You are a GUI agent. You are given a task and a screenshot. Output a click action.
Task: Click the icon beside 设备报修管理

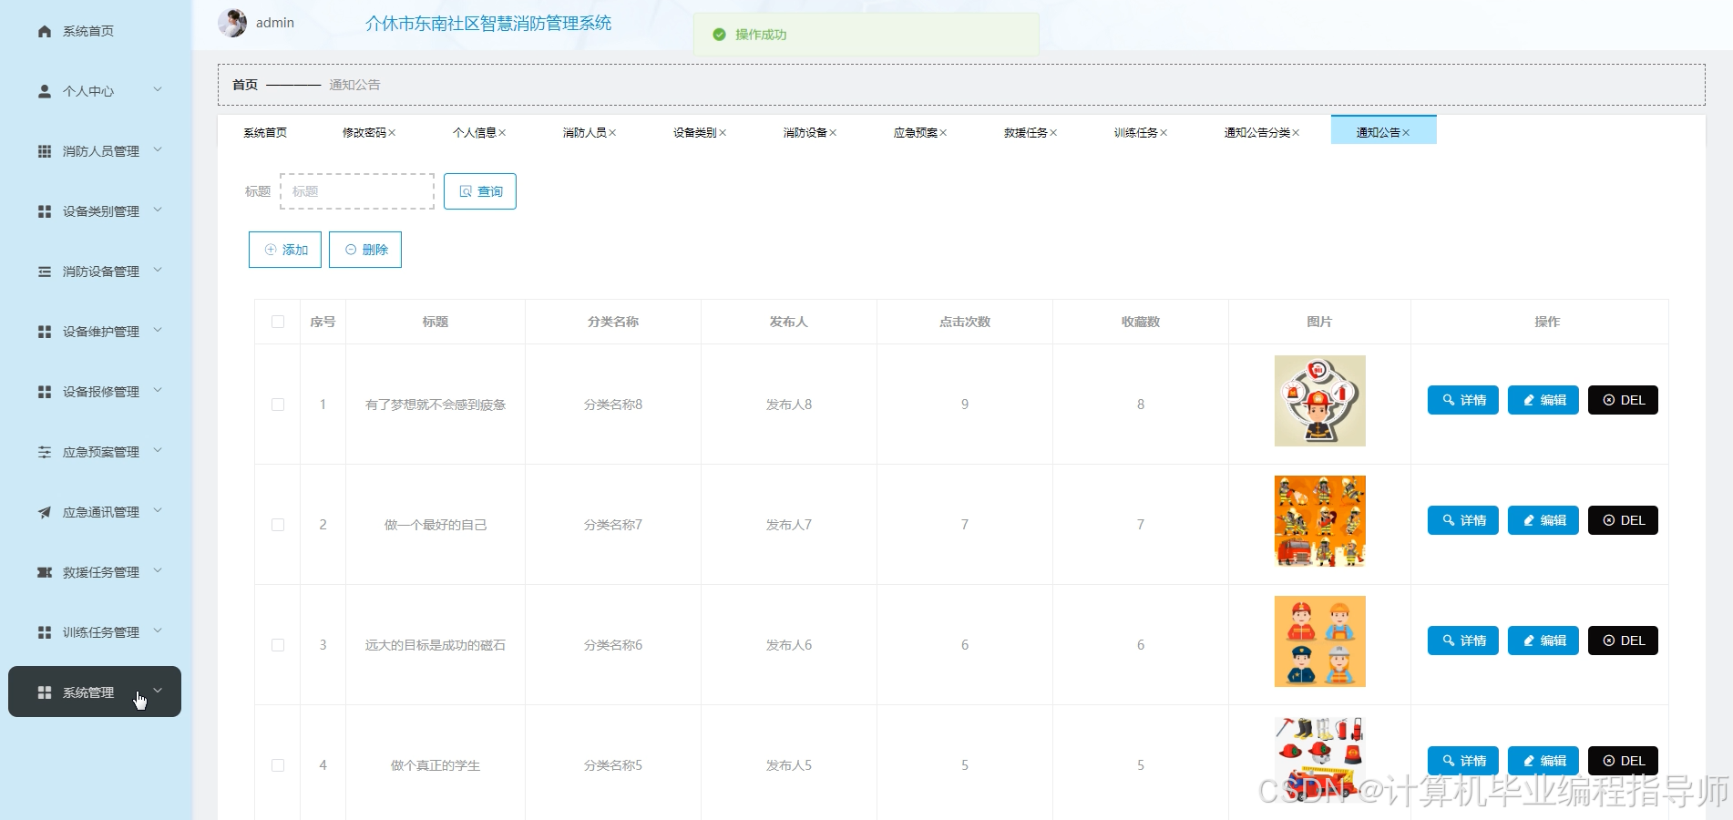click(44, 392)
